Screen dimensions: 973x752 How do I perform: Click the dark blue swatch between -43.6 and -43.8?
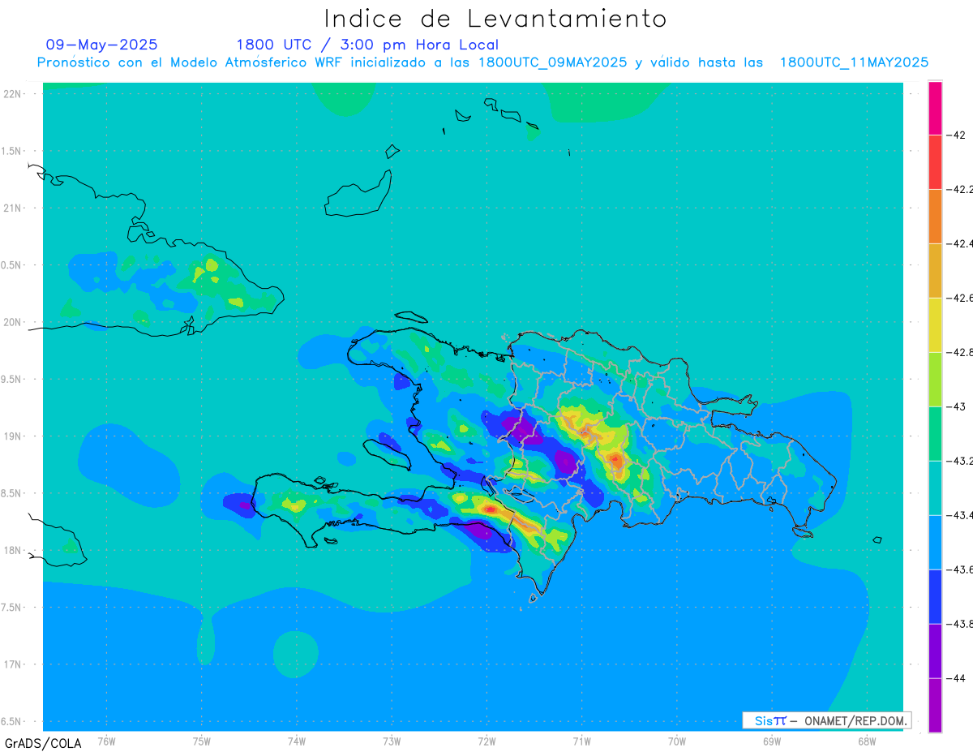point(935,597)
